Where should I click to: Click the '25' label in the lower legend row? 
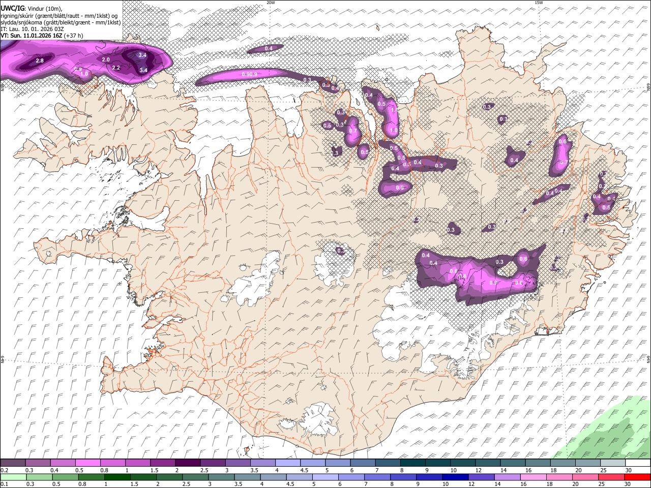pyautogui.click(x=602, y=484)
